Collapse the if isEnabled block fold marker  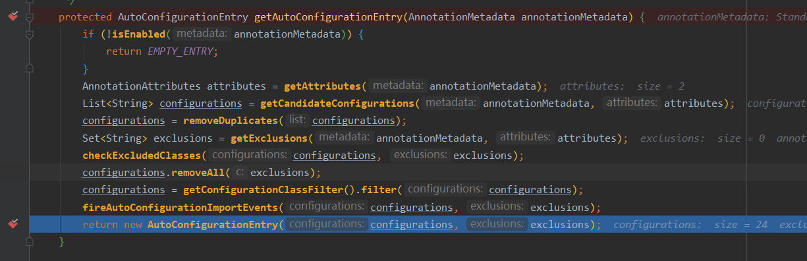point(29,34)
